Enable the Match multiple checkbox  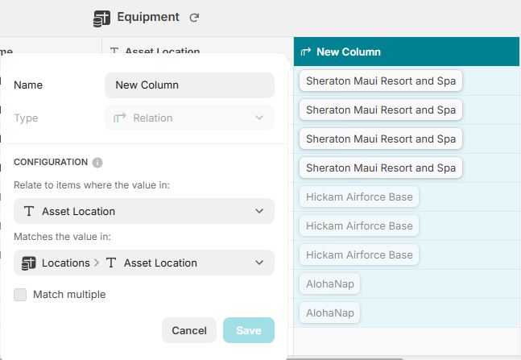pyautogui.click(x=20, y=295)
